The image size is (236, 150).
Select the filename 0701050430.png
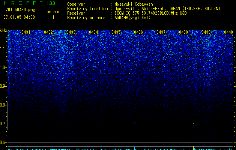click(x=19, y=10)
